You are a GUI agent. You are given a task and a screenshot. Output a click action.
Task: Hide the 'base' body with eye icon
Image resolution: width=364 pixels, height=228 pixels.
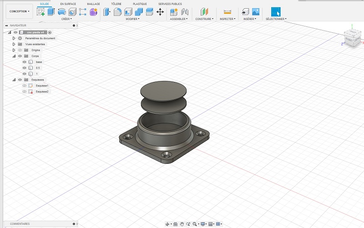(x=25, y=62)
